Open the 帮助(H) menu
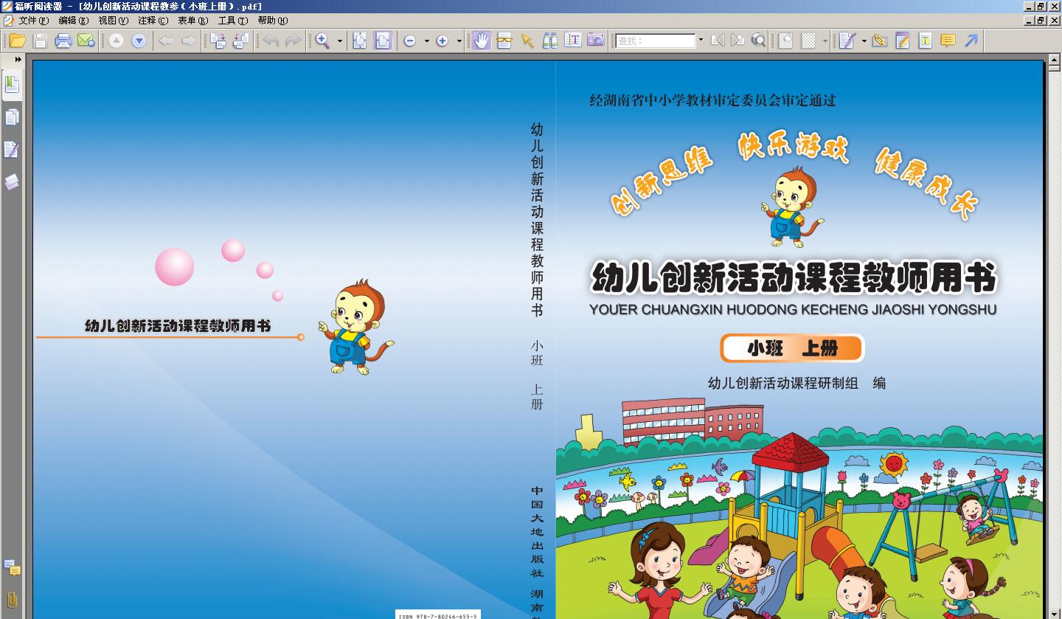The width and height of the screenshot is (1062, 619). (273, 21)
